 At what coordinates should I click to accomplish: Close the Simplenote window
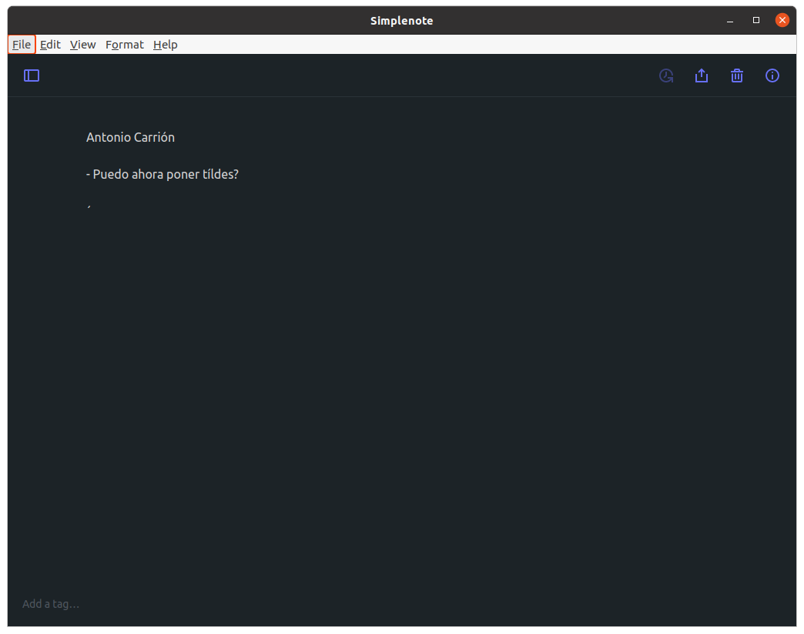(x=782, y=20)
